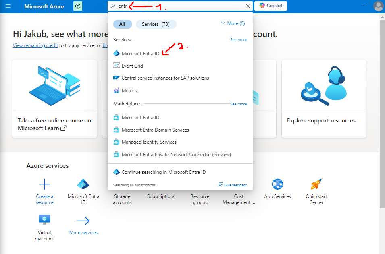The width and height of the screenshot is (385, 254).
Task: Click Give feedback link
Action: 235,185
